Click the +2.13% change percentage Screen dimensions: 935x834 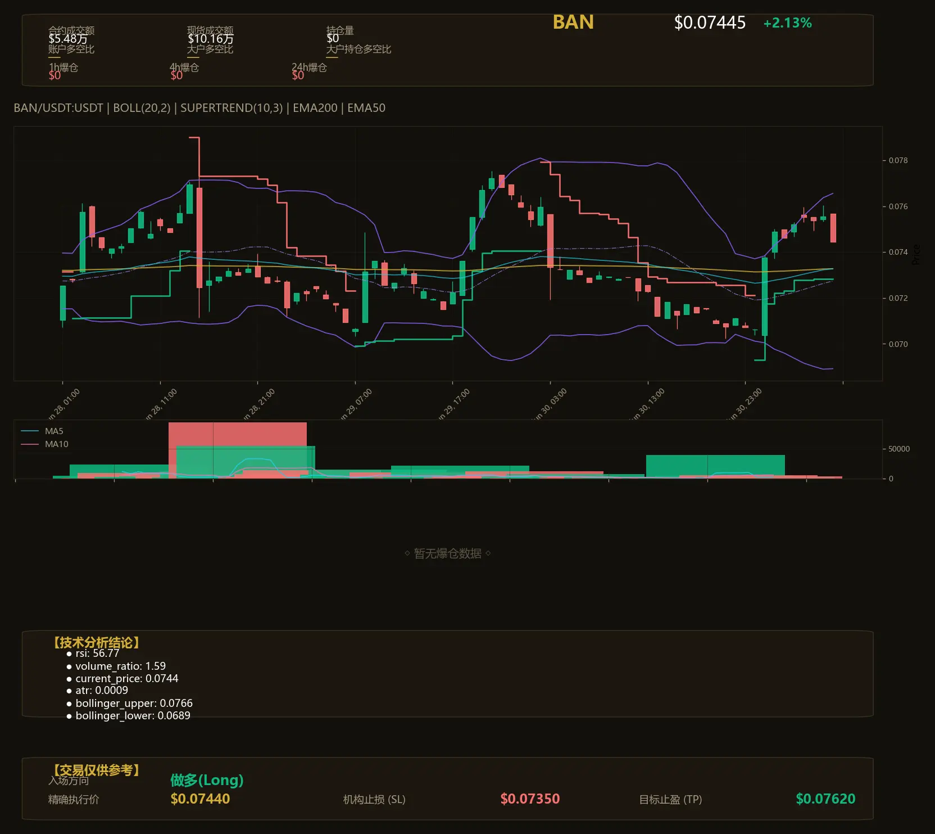(x=787, y=23)
